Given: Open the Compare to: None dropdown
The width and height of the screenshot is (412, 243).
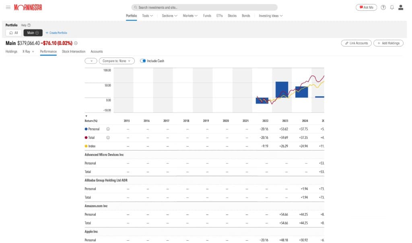Looking at the screenshot, I should tap(117, 61).
